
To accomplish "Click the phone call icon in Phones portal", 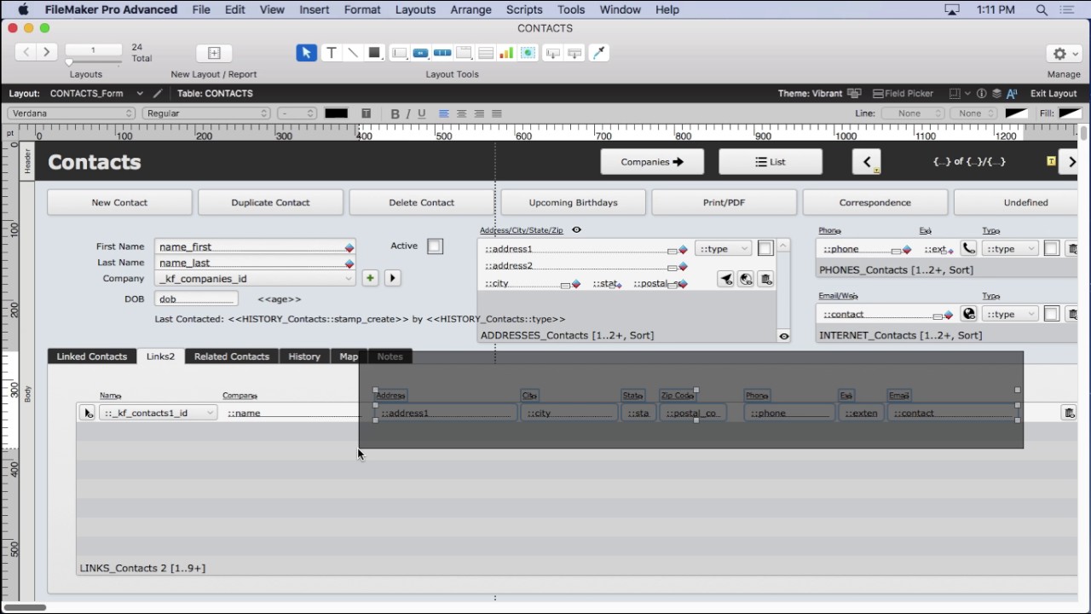I will click(x=969, y=249).
